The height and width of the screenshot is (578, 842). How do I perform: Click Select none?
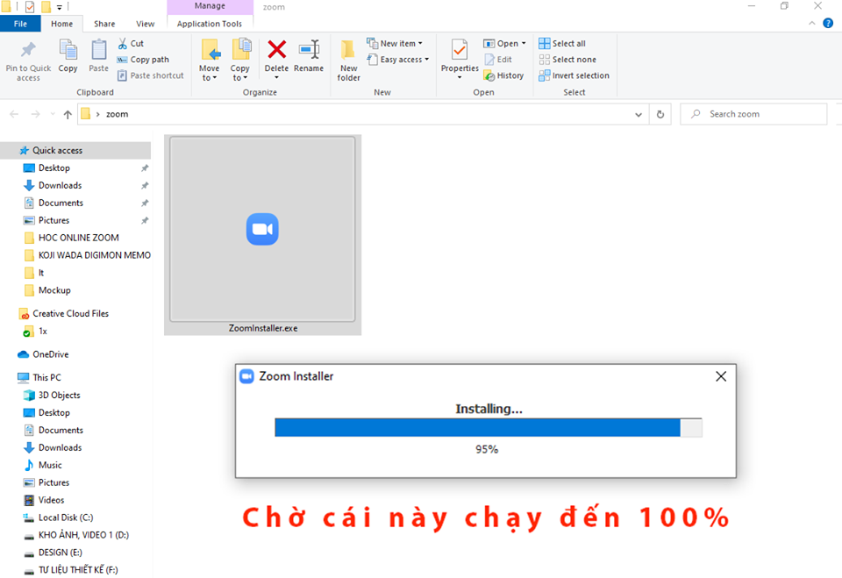(x=567, y=60)
